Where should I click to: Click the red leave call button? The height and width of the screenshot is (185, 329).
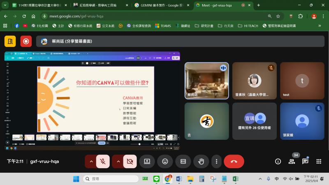[x=234, y=162]
